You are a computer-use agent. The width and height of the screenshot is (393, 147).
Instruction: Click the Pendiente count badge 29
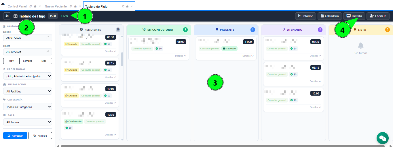click(118, 30)
